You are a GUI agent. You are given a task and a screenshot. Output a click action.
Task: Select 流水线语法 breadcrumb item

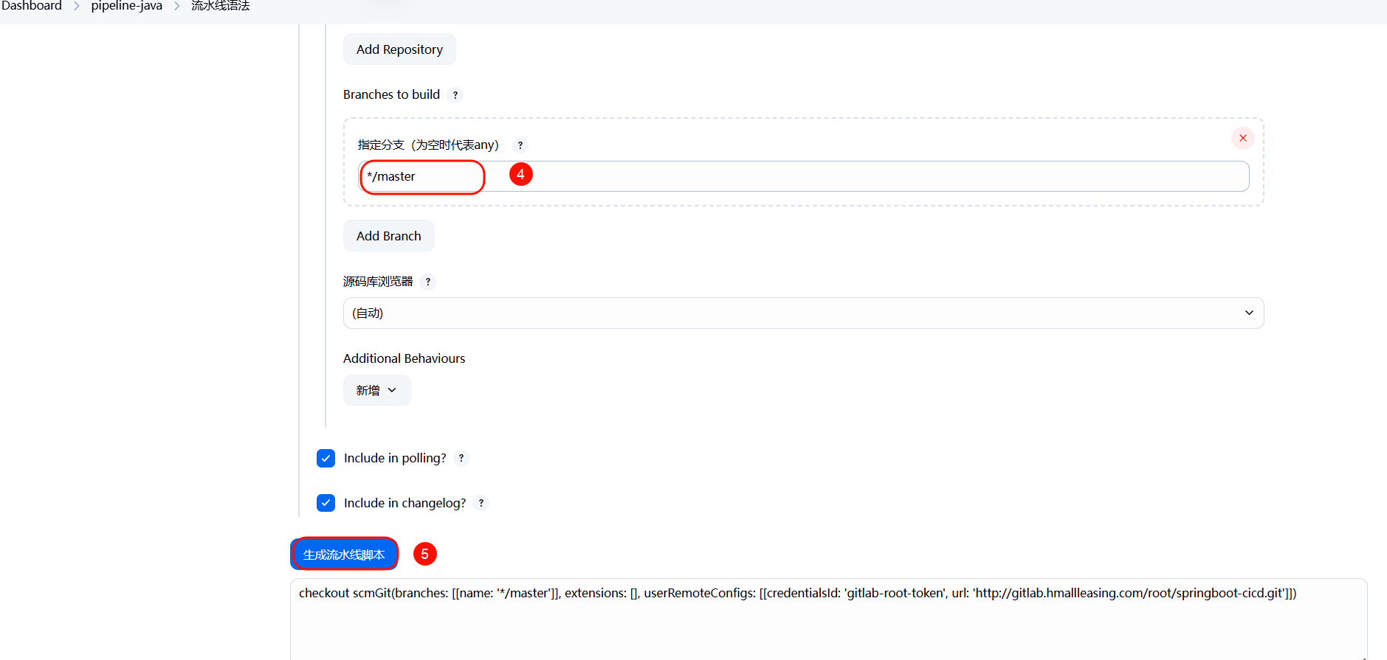[221, 6]
